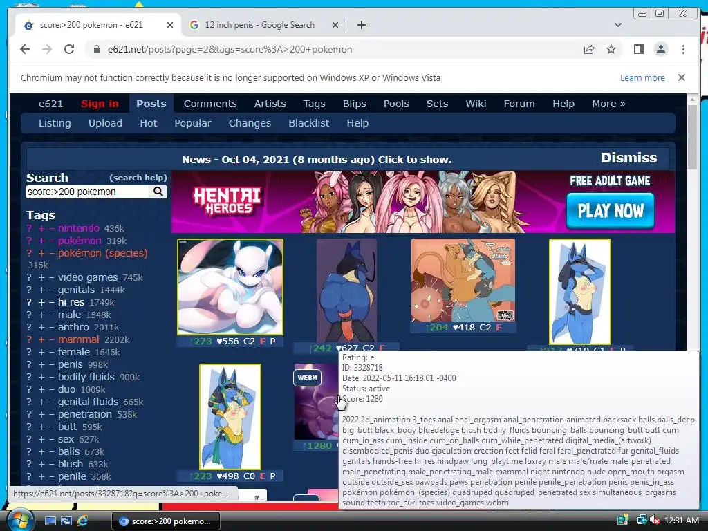Open the Upload submenu link
708x531 pixels.
click(105, 123)
